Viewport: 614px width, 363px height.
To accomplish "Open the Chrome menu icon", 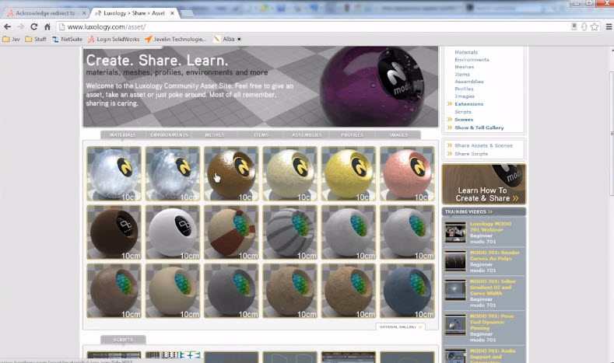I will pyautogui.click(x=609, y=26).
